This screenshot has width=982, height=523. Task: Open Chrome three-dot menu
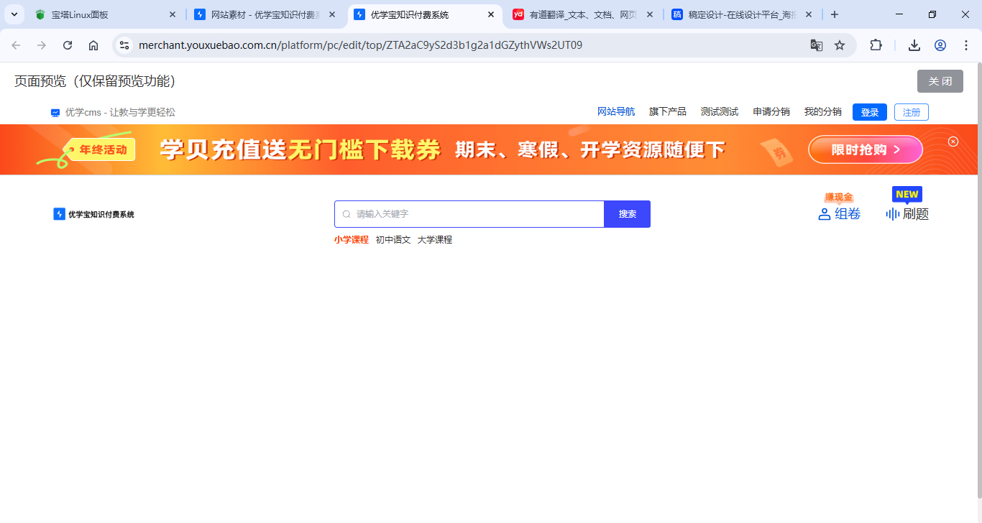pyautogui.click(x=966, y=45)
